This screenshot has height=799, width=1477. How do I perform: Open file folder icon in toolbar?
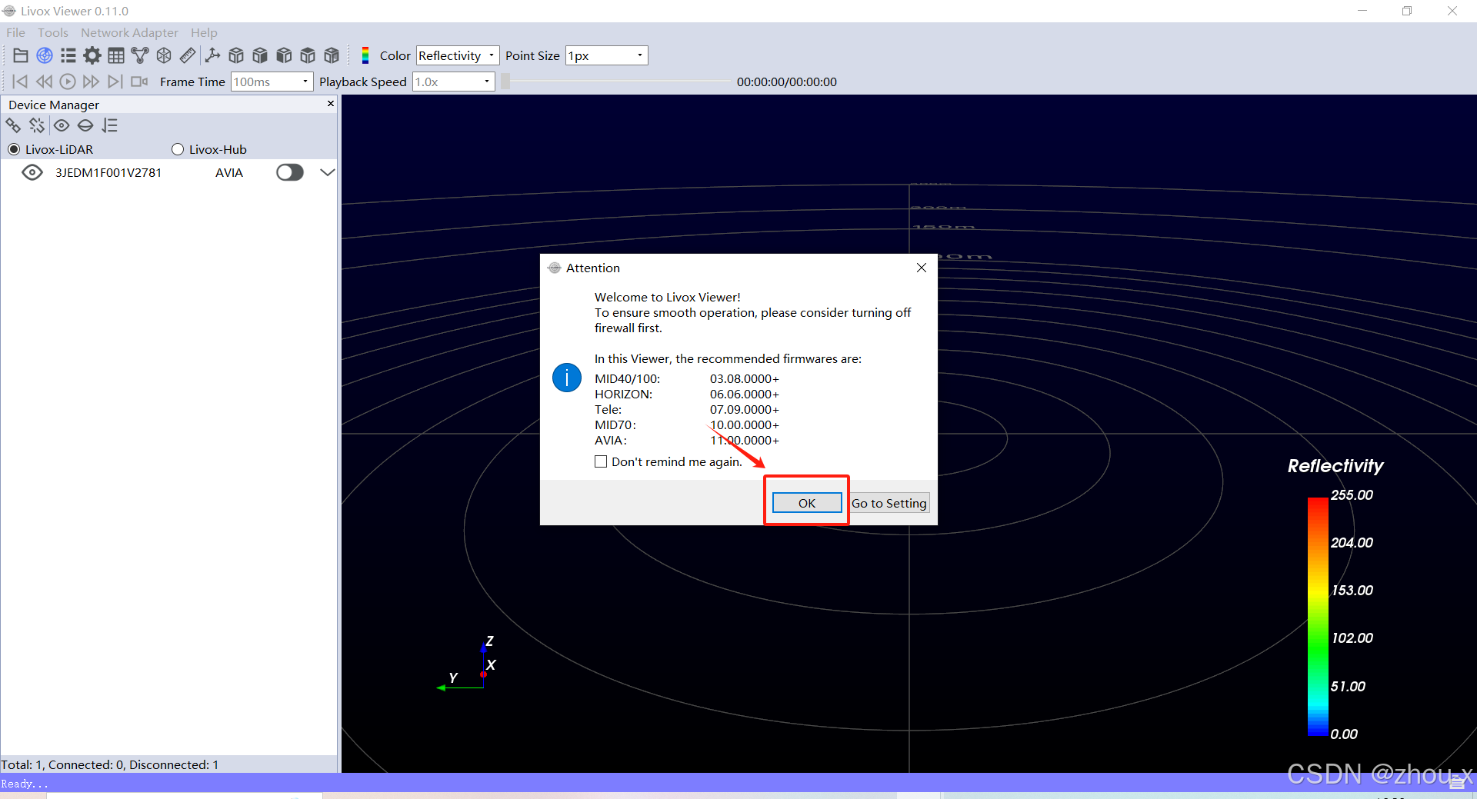[x=21, y=55]
